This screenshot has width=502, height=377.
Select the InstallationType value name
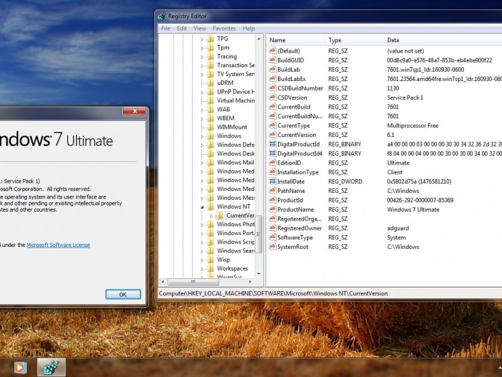[x=297, y=172]
